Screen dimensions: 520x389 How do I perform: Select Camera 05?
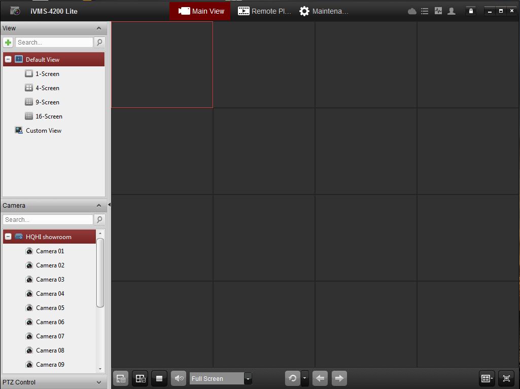50,308
